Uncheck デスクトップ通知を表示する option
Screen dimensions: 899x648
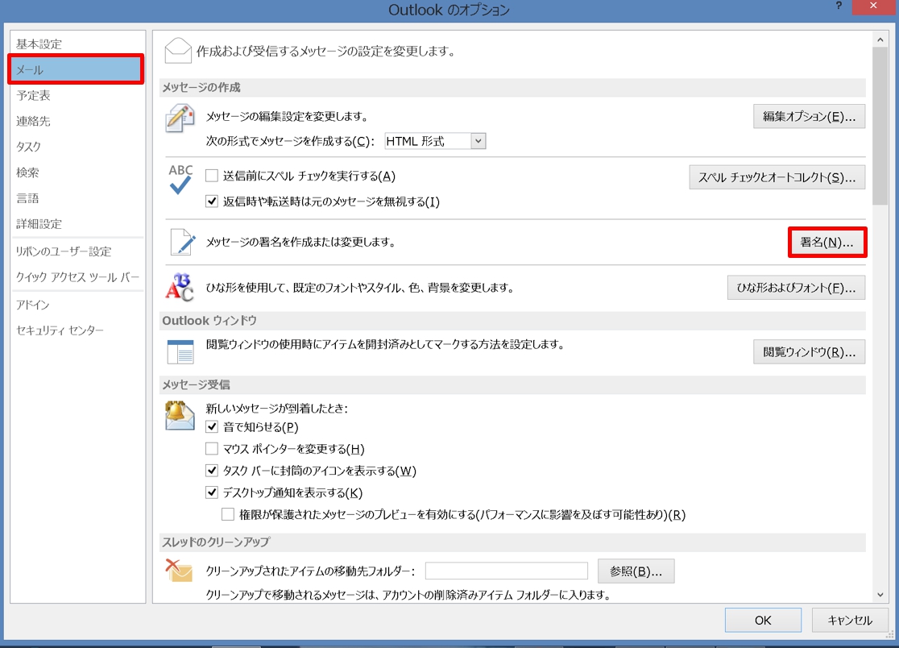[x=212, y=492]
